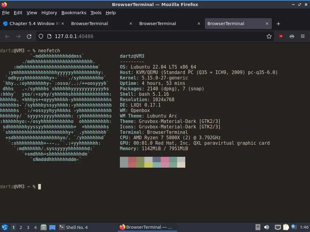Open the History menu
Image resolution: width=310 pixels, height=232 pixels.
tap(49, 13)
